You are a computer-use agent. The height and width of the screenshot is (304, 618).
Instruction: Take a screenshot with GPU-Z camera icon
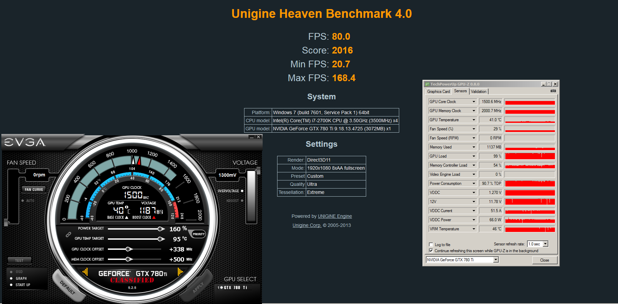tap(553, 91)
